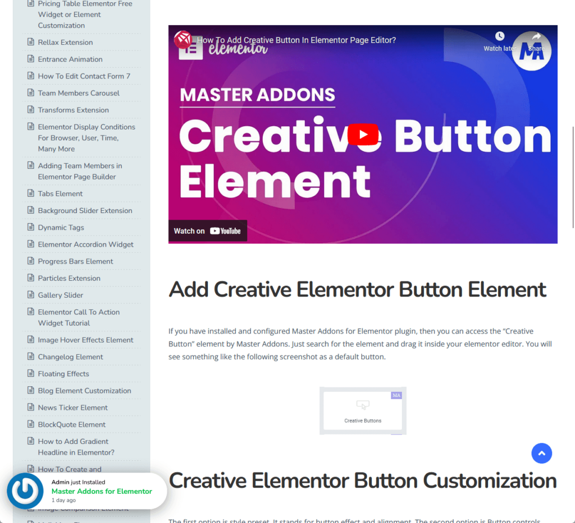Open Particles Extension doc link

[x=69, y=278]
